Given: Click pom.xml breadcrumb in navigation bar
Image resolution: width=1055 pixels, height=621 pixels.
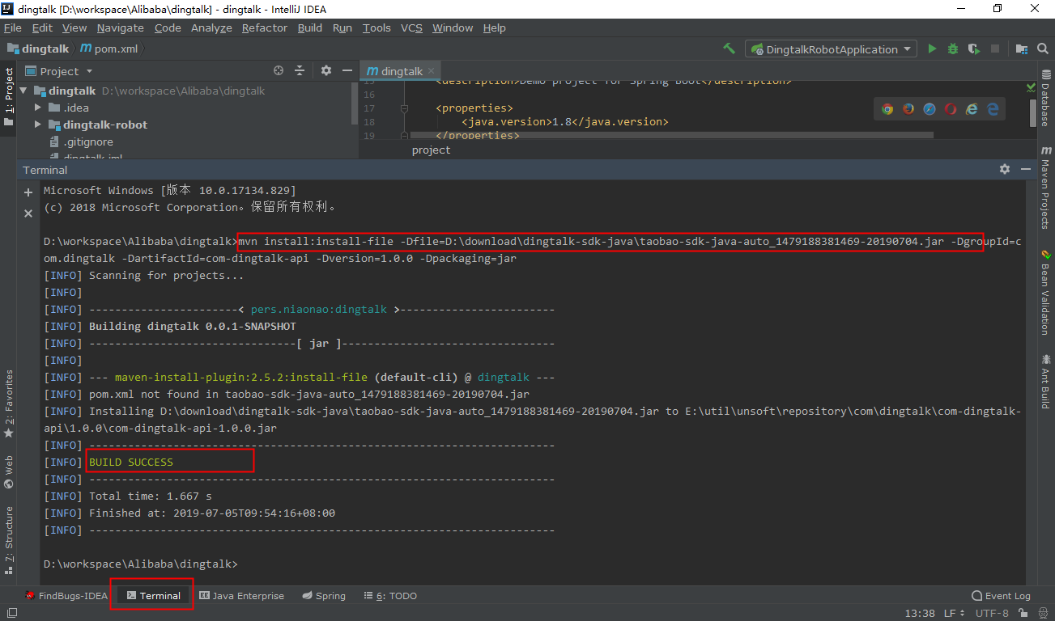Looking at the screenshot, I should (109, 49).
